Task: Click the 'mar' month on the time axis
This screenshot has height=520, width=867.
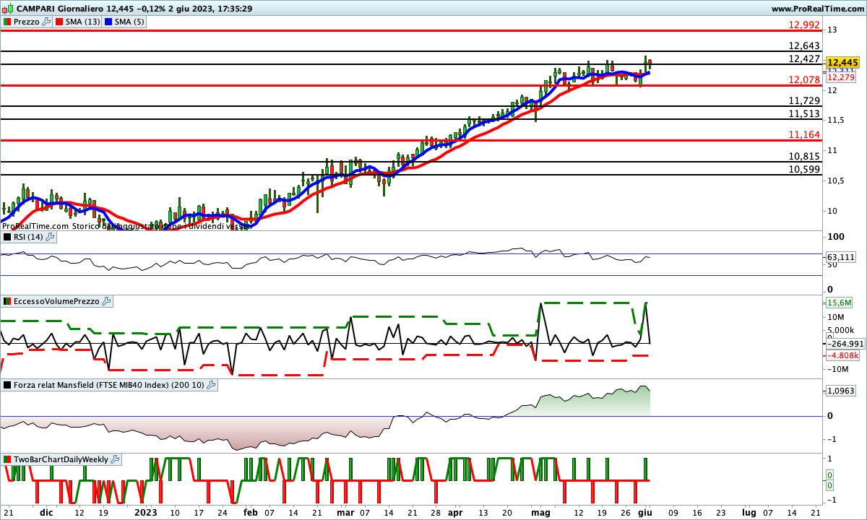Action: 346,512
